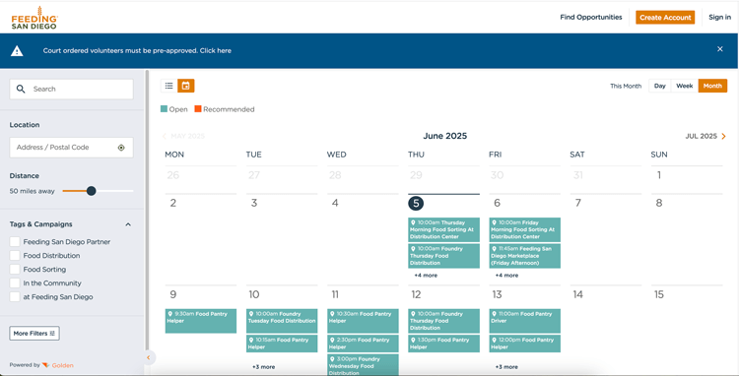
Task: Select the calendar view icon
Action: [186, 86]
